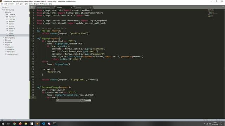The height and width of the screenshot is (126, 225).
Task: Click the post folder icon
Action: pyautogui.click(x=6, y=45)
